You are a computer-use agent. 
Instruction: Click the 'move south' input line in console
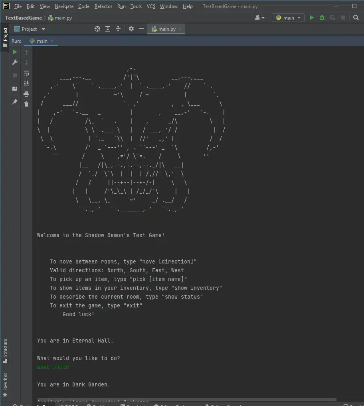coord(53,367)
